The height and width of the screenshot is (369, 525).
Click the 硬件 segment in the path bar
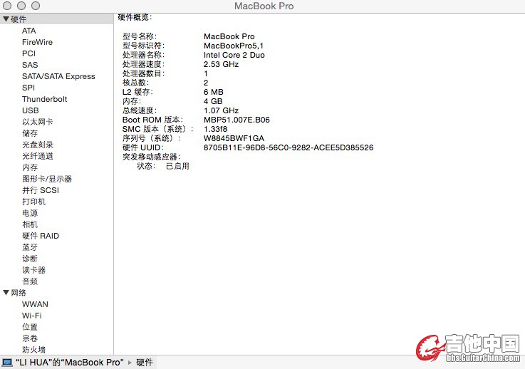pos(145,363)
